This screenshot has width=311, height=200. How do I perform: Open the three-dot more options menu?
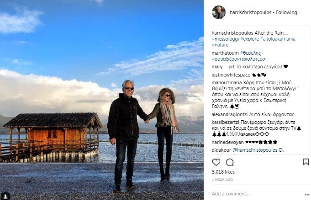307,195
